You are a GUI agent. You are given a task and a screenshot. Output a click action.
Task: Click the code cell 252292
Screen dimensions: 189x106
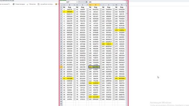tap(109, 90)
